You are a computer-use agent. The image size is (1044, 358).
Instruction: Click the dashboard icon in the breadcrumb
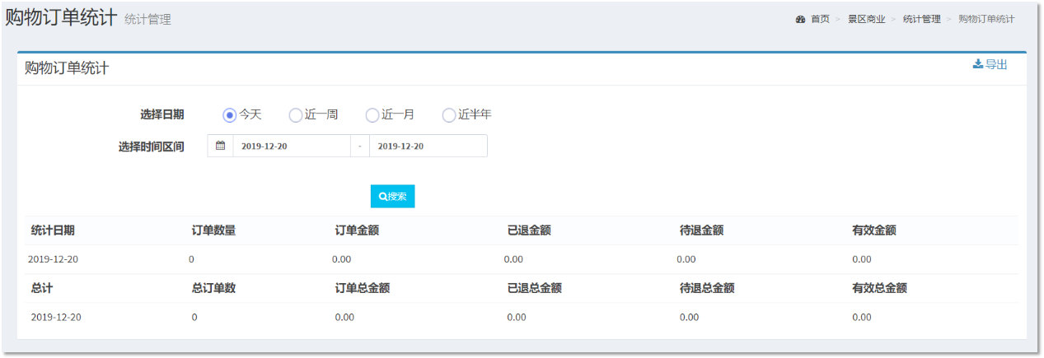click(x=800, y=19)
